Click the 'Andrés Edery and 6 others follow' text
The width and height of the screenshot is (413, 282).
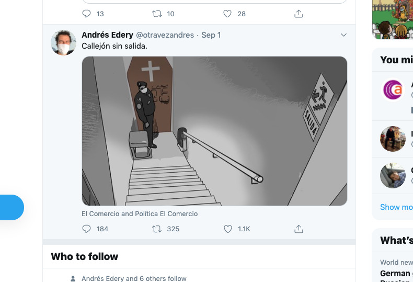(134, 278)
